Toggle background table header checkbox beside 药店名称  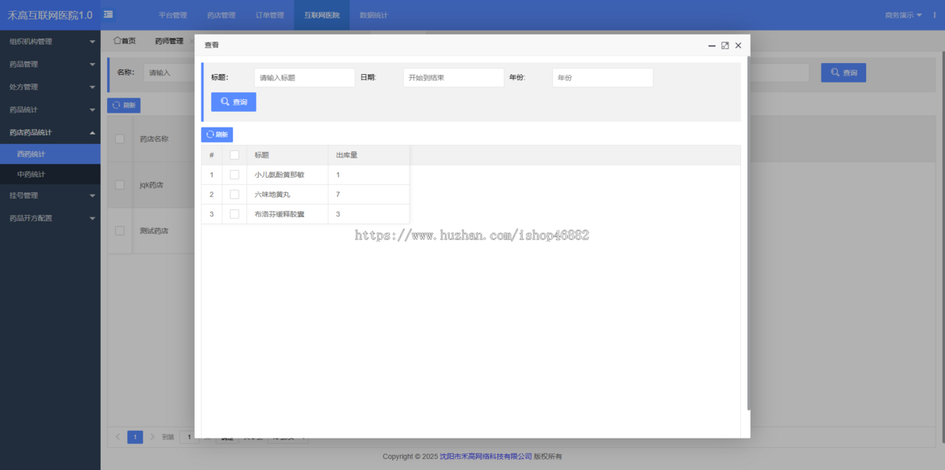point(120,139)
